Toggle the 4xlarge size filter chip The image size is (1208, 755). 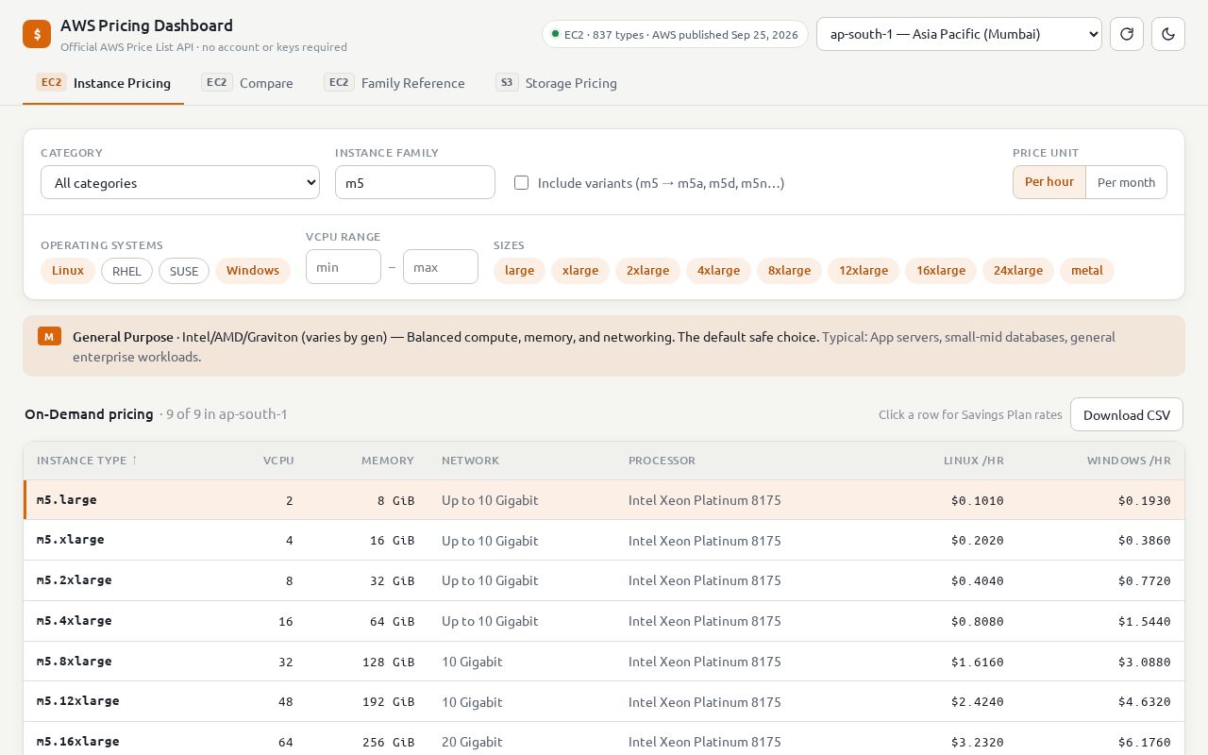[718, 271]
